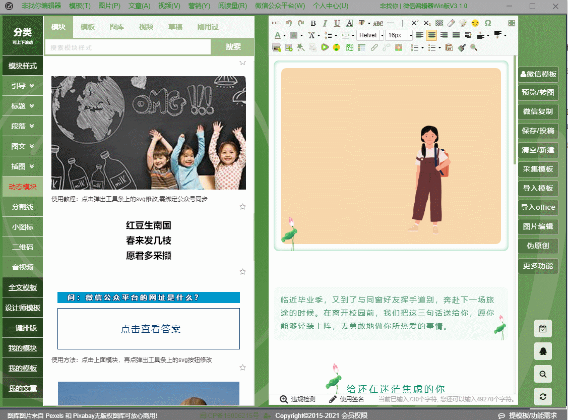Toggle justified text alignment
The height and width of the screenshot is (420, 568).
pyautogui.click(x=456, y=35)
